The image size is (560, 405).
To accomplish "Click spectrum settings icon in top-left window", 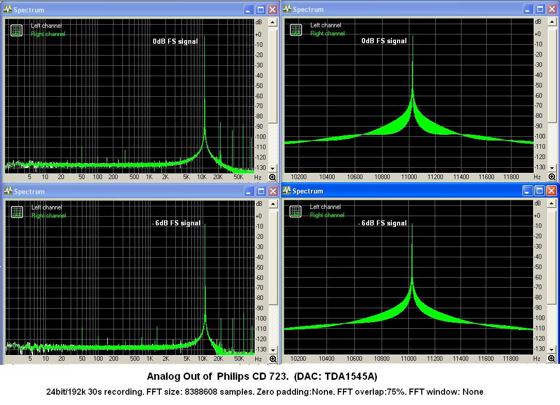I will point(17,30).
